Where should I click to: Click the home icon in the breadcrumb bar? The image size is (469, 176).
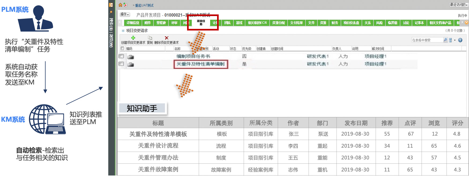coord(120,5)
